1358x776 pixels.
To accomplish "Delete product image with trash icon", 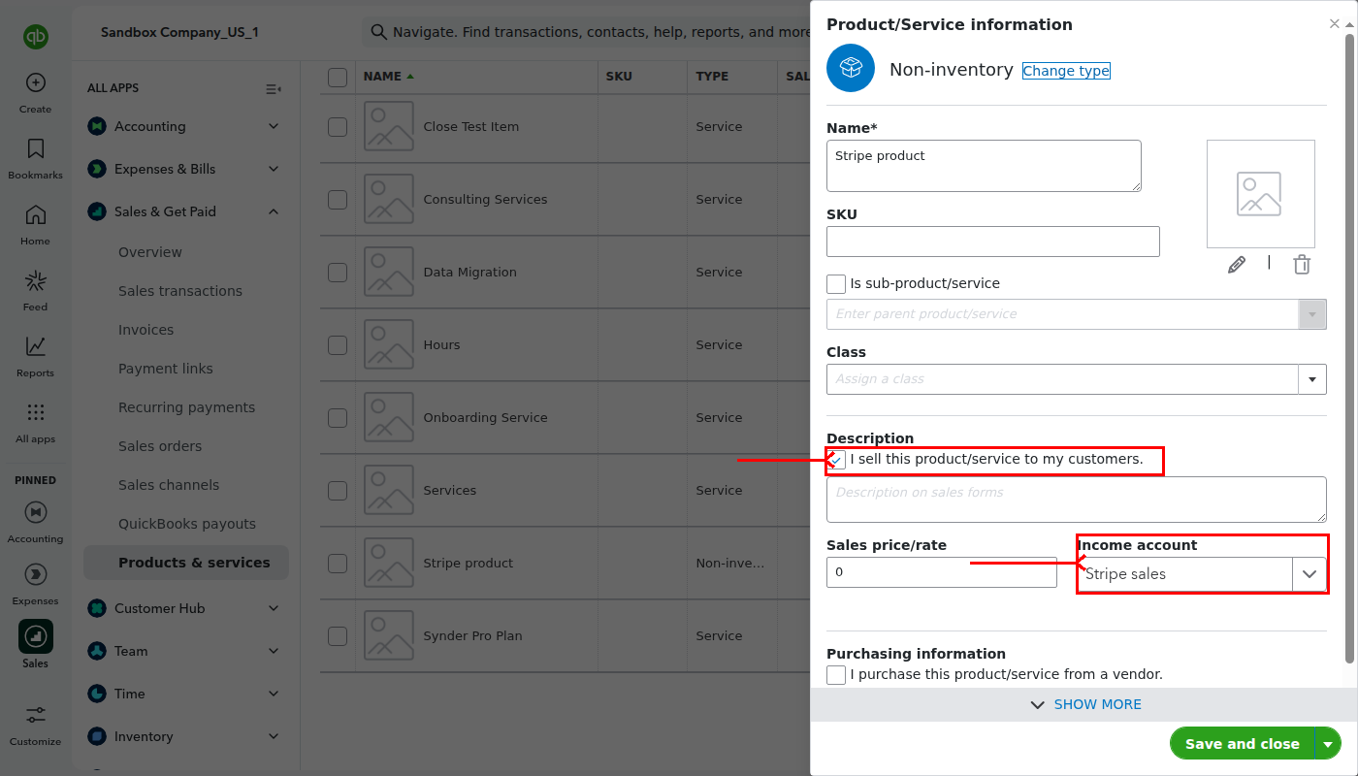I will point(1302,264).
